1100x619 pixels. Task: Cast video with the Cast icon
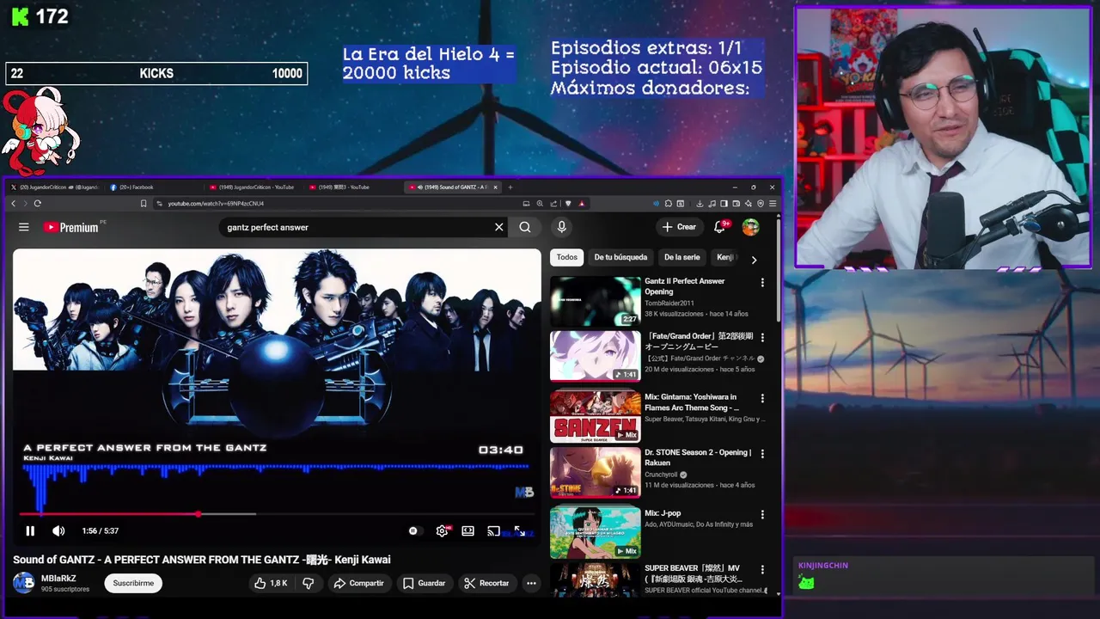(493, 531)
